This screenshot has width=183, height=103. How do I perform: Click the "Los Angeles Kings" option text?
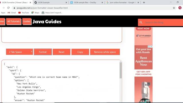point(29,87)
